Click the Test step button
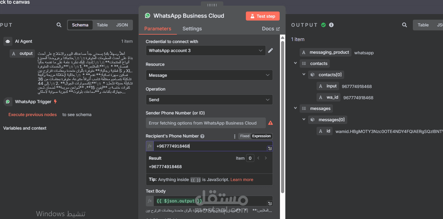Viewport: 443px width, 219px height. click(263, 16)
